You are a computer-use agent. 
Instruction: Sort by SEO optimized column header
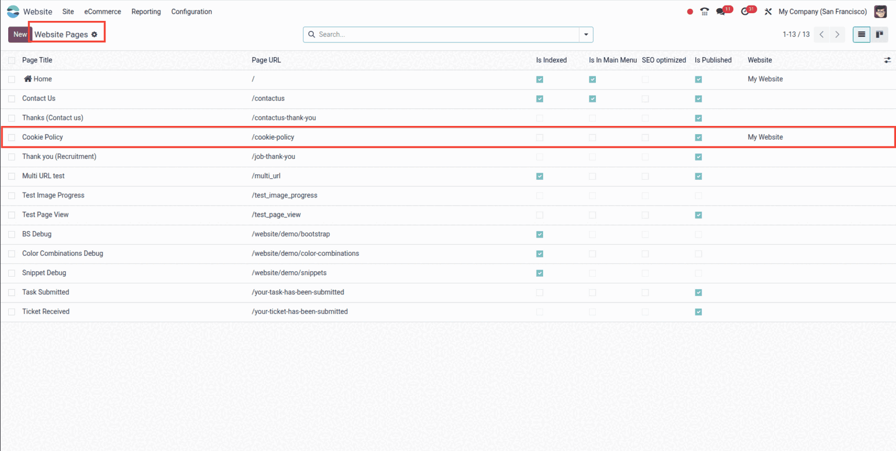(x=663, y=60)
